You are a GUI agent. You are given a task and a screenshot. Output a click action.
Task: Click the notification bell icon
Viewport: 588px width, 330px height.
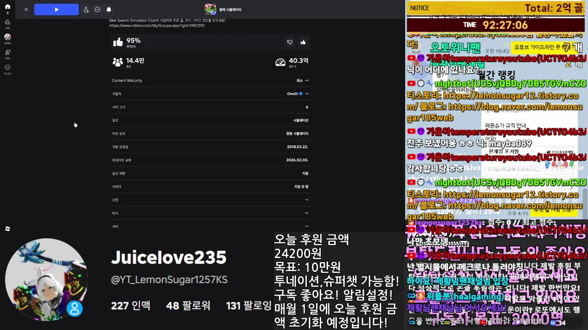pyautogui.click(x=109, y=10)
